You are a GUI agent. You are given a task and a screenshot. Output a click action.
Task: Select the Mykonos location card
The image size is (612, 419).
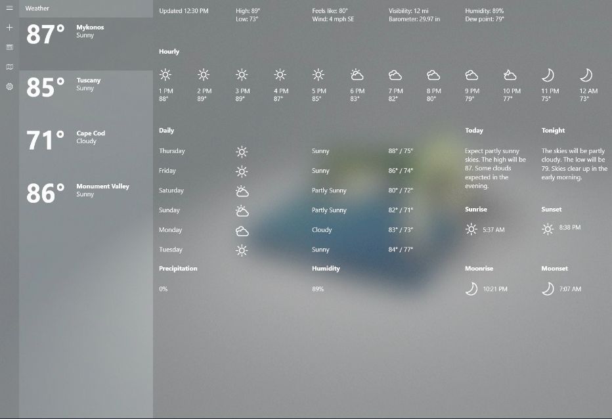pyautogui.click(x=86, y=44)
